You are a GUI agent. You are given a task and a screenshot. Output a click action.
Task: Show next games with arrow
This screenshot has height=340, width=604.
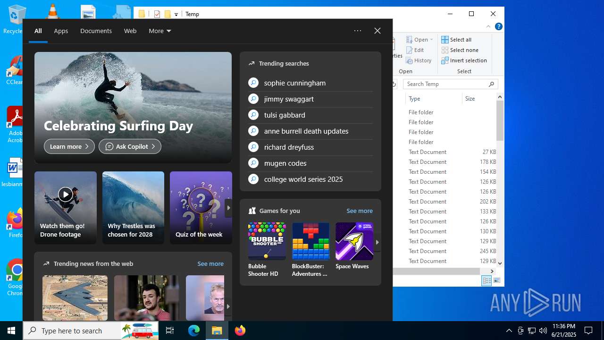point(377,242)
